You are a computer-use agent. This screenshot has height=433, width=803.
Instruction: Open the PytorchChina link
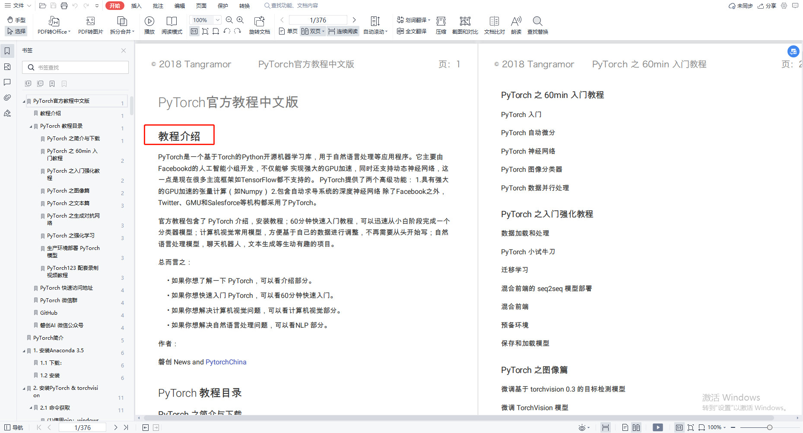pos(226,362)
